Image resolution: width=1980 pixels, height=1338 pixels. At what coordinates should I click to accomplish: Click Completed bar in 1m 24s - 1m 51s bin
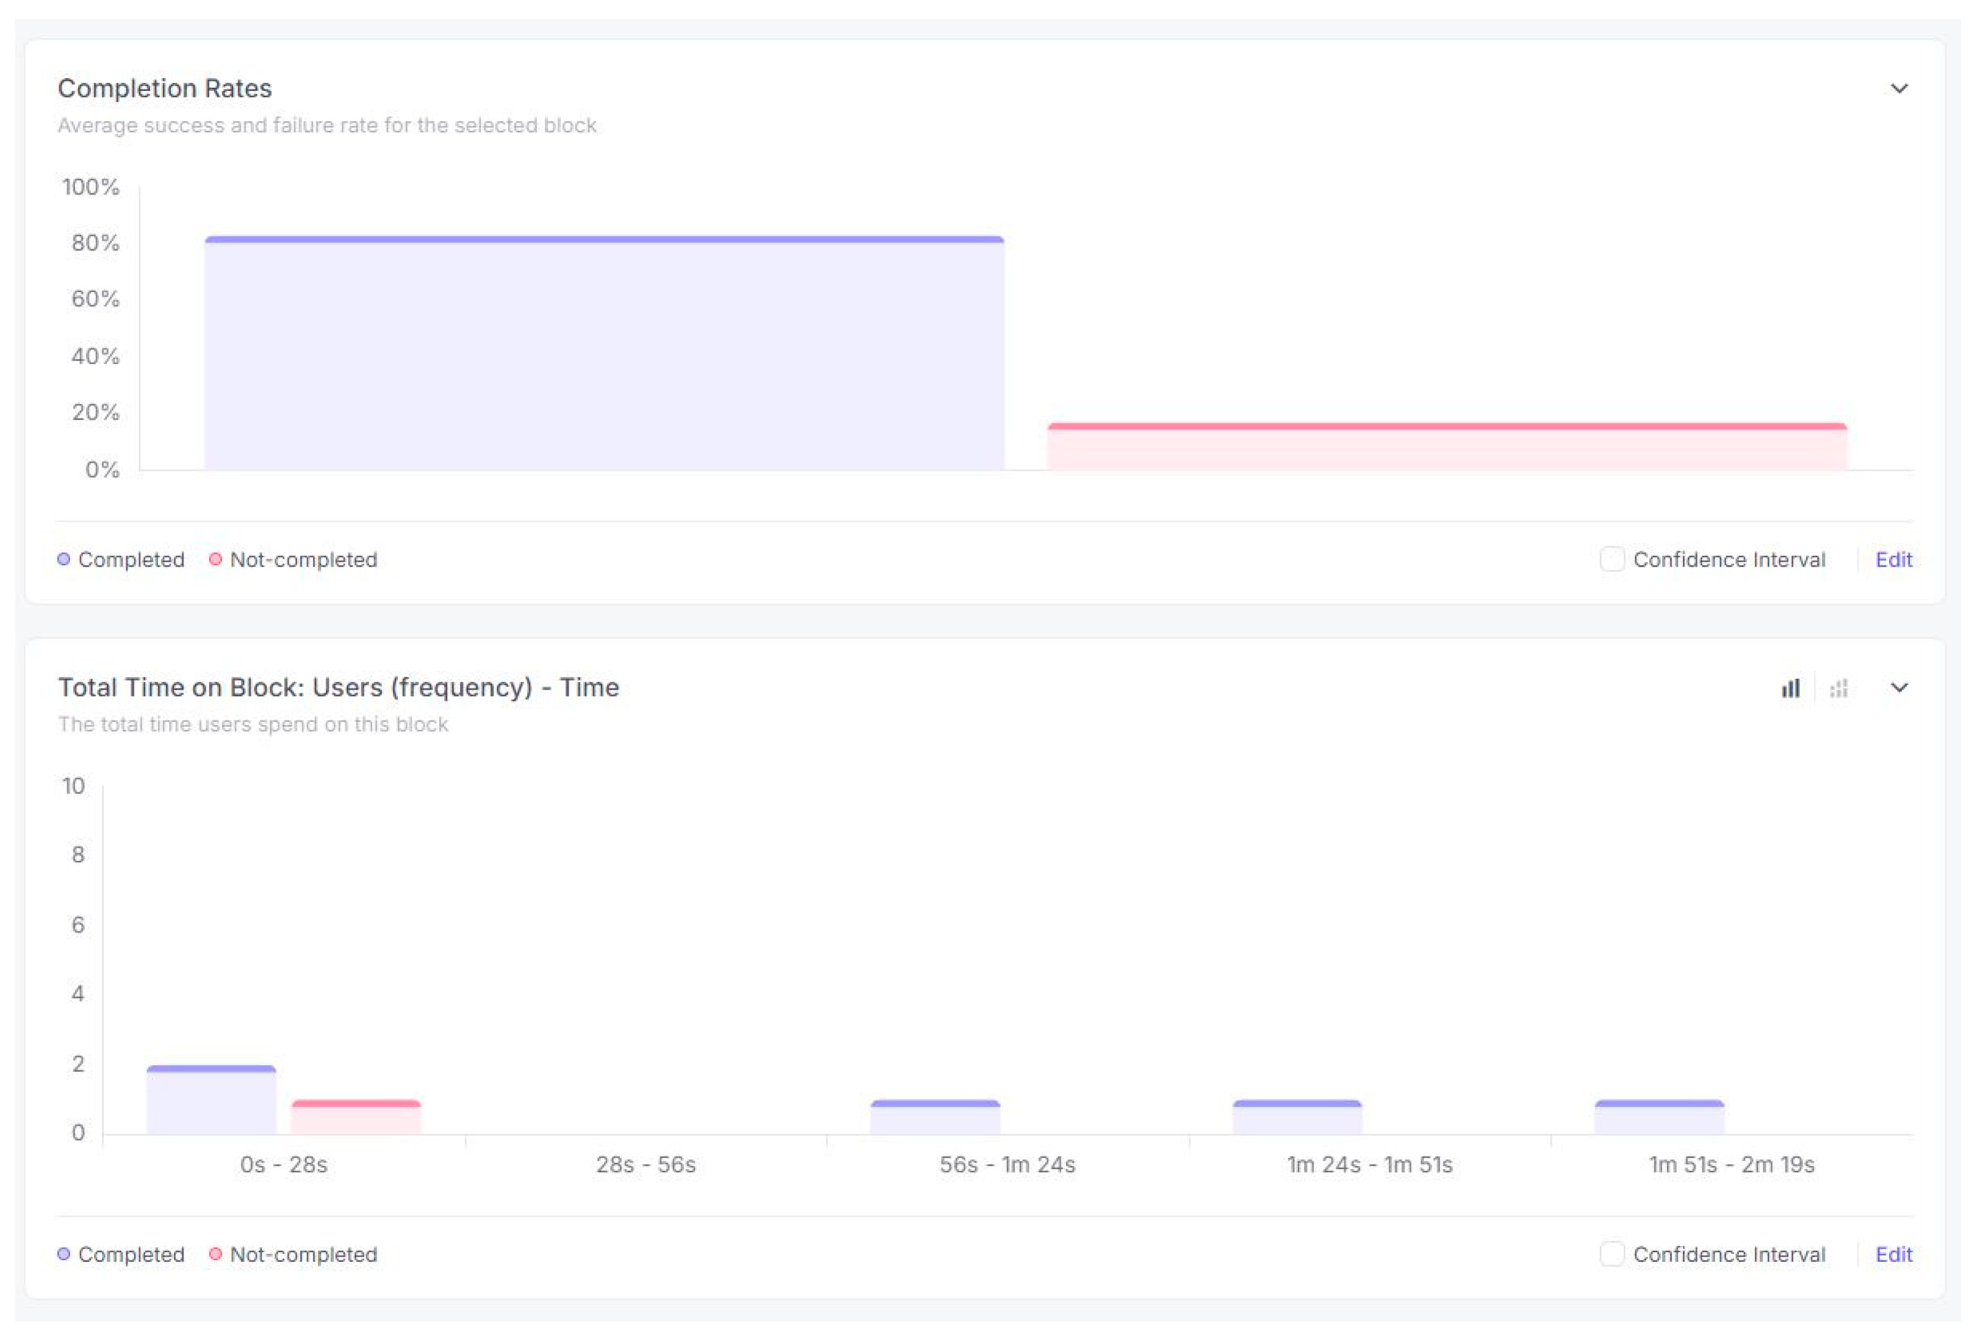(x=1297, y=1117)
